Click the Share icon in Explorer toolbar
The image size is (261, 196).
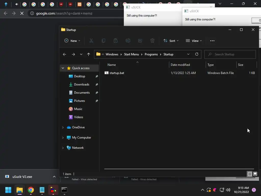140,41
